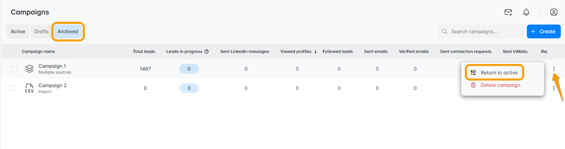Image resolution: width=565 pixels, height=149 pixels.
Task: Open the notifications bell
Action: tap(526, 12)
